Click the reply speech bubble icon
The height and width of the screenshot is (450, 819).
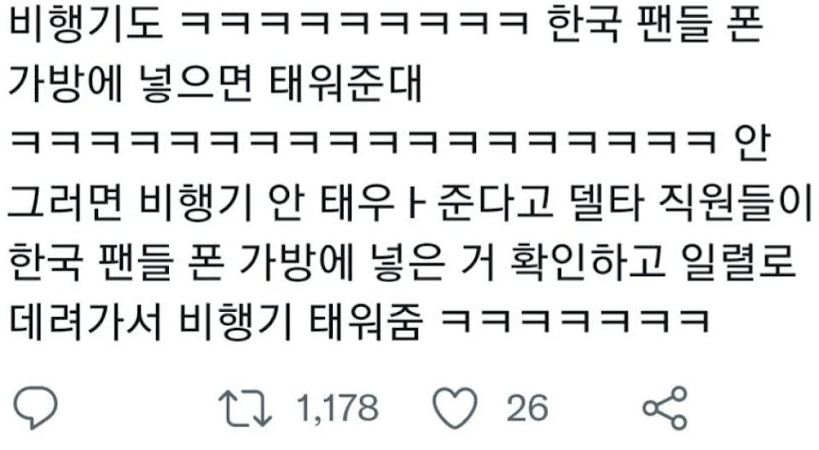point(36,407)
